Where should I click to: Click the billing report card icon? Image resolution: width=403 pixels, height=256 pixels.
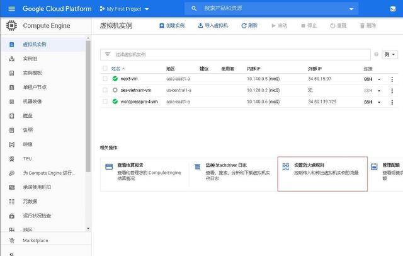click(109, 166)
